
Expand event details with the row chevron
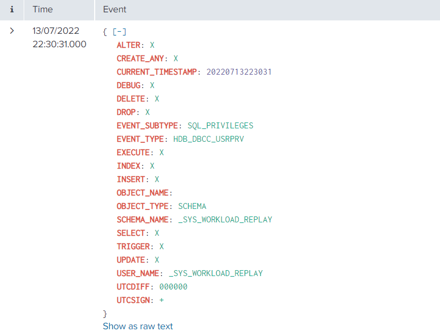click(12, 31)
